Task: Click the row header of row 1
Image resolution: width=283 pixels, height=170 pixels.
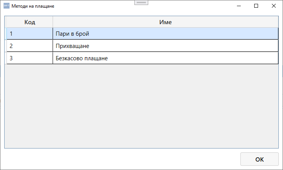Action: click(6, 33)
